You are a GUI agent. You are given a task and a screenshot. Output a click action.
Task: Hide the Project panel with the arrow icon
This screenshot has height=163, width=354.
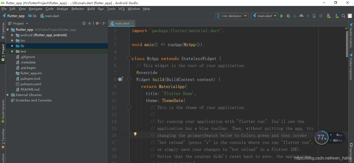[x=104, y=23]
